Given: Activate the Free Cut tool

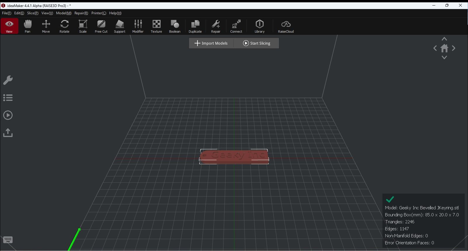Looking at the screenshot, I should (101, 26).
